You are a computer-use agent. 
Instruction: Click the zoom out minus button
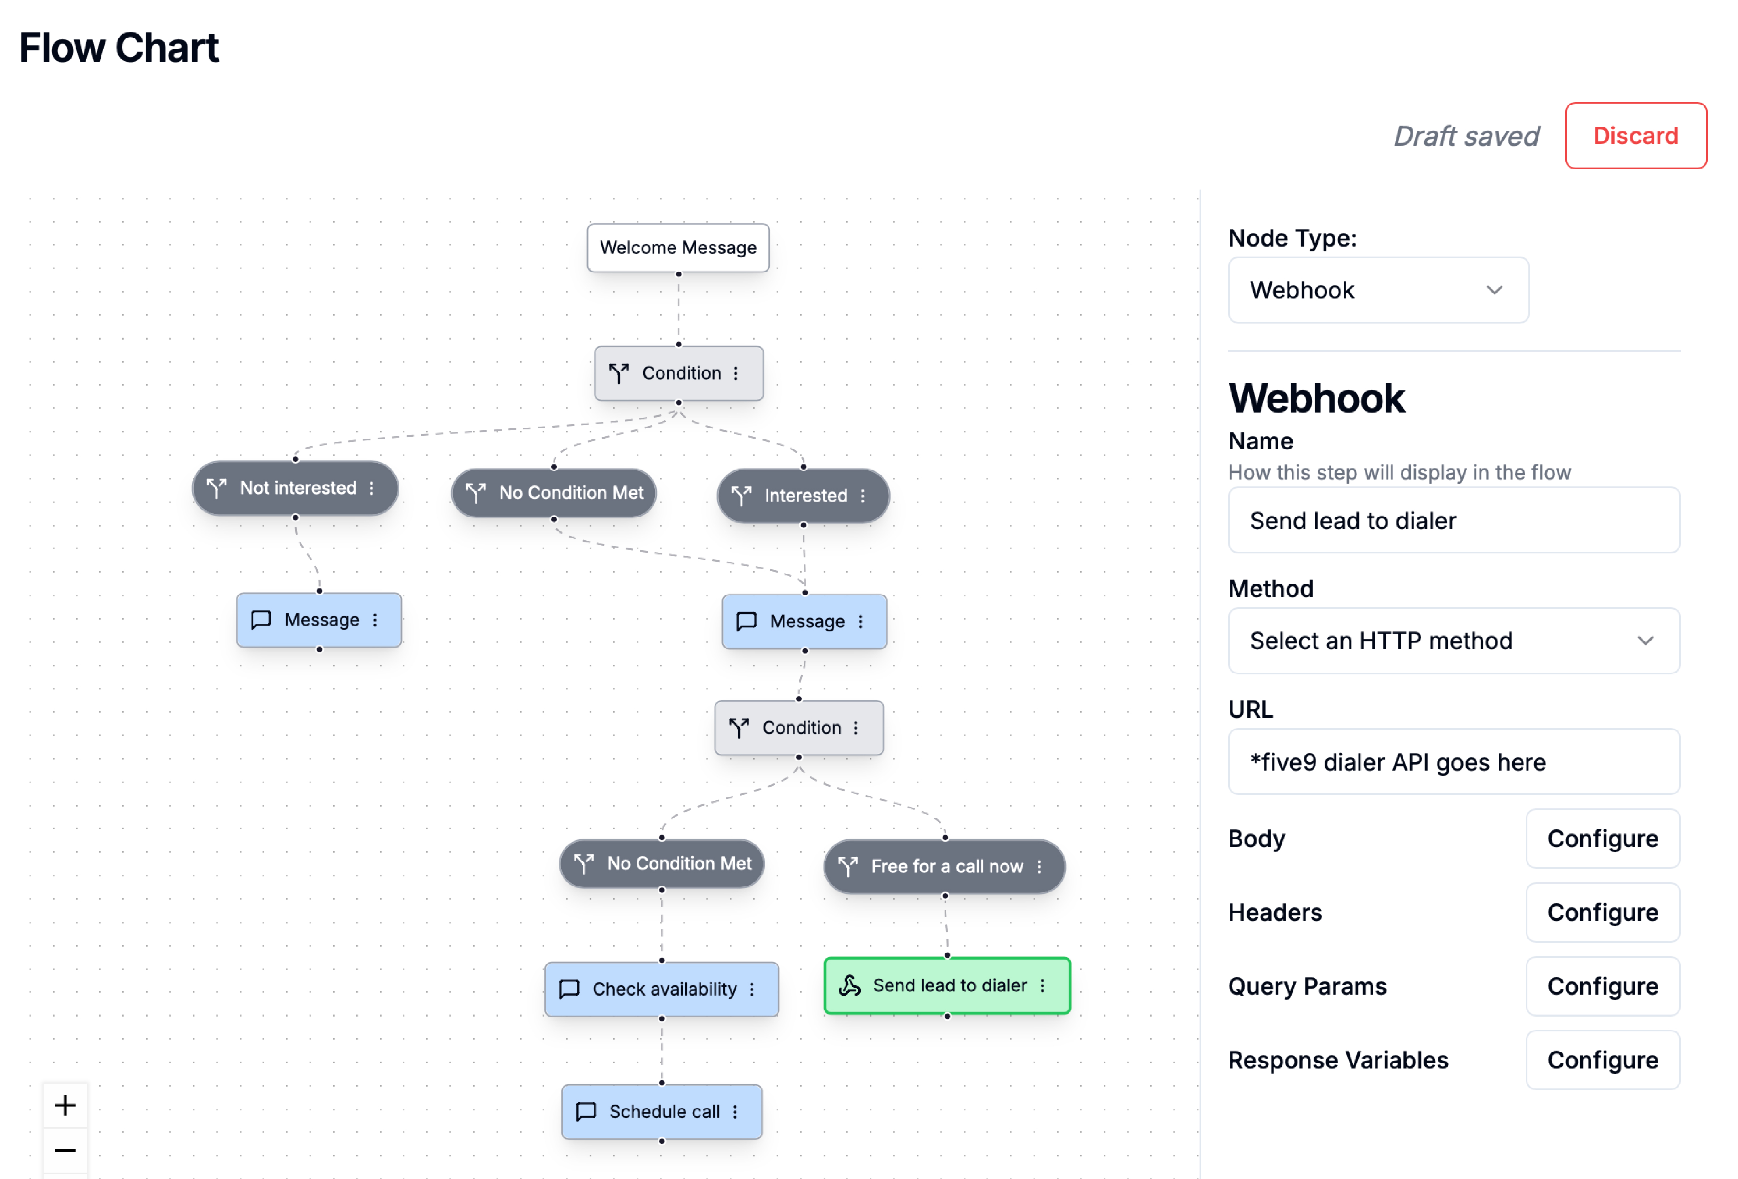point(65,1149)
